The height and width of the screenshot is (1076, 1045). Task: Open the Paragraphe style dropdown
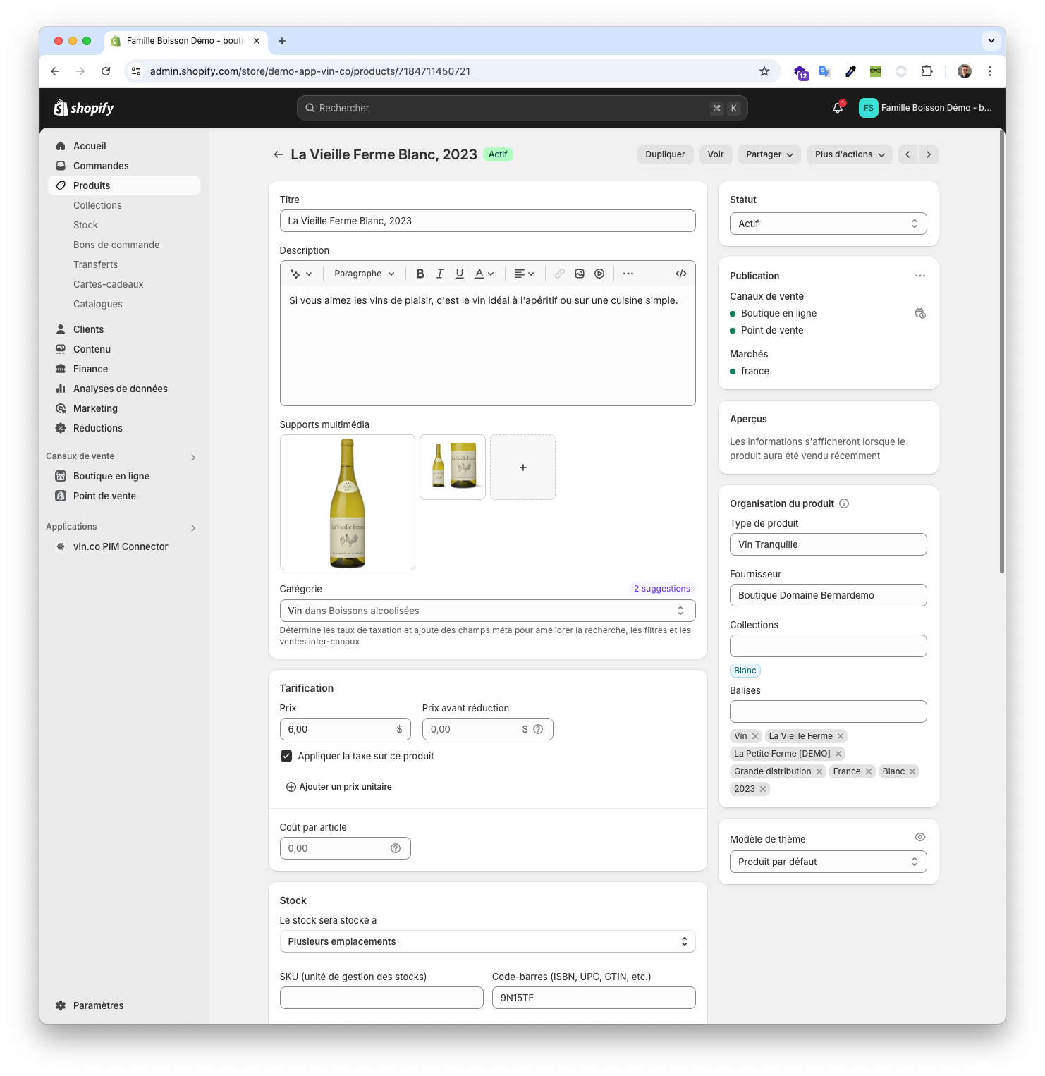tap(365, 274)
